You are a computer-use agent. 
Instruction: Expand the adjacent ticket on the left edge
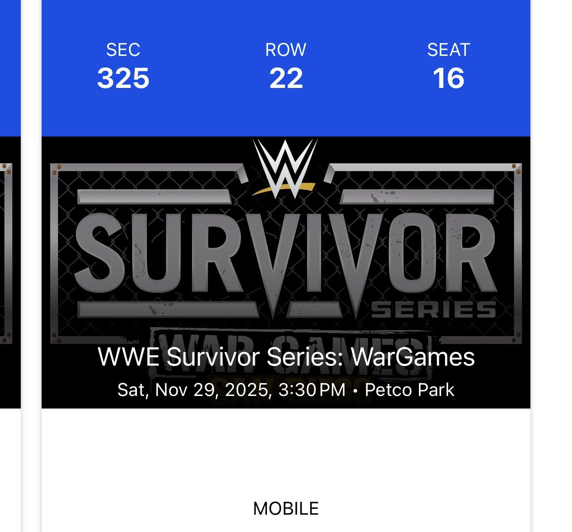pos(9,260)
